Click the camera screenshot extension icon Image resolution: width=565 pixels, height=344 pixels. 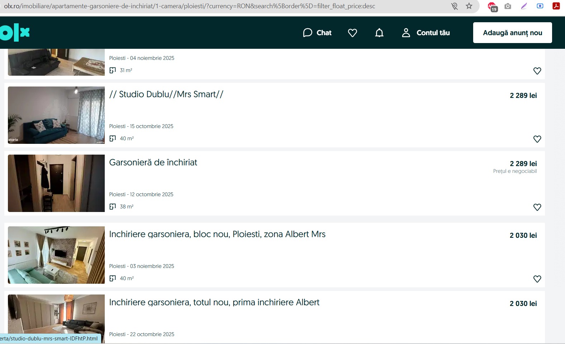point(508,6)
